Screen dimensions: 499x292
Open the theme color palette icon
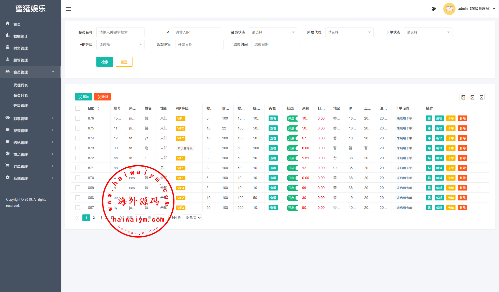tap(434, 9)
